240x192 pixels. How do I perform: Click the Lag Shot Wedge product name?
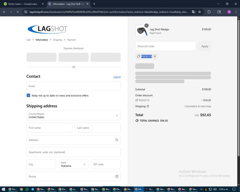(x=159, y=29)
